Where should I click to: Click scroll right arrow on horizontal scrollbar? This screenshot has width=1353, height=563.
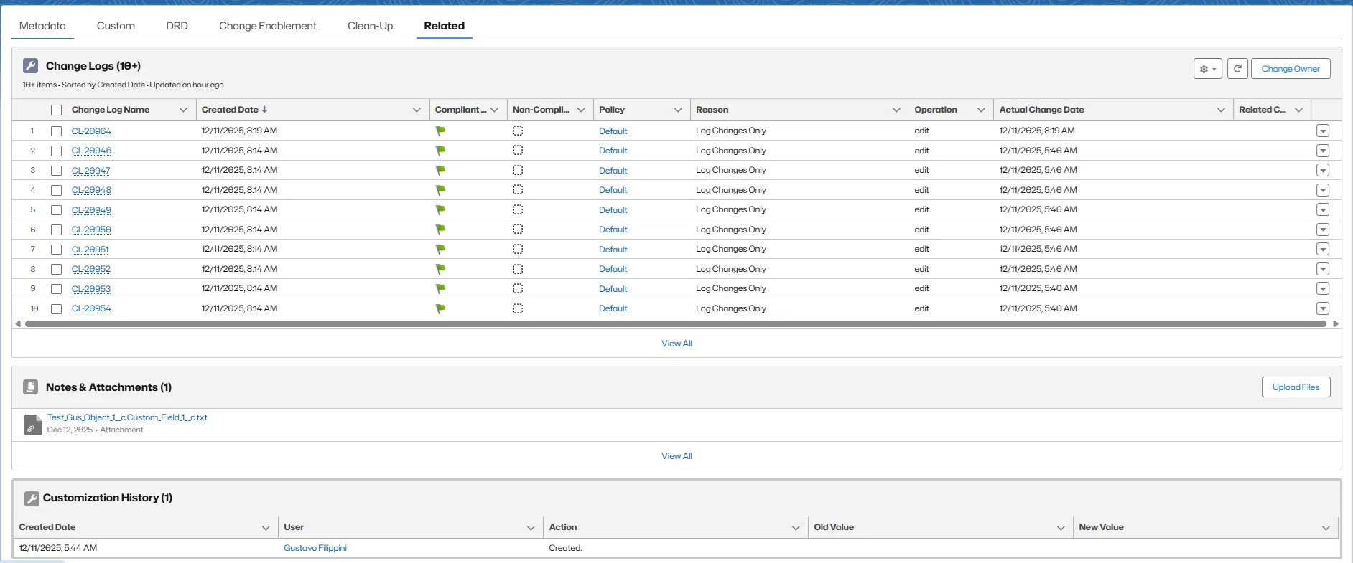[x=1335, y=324]
